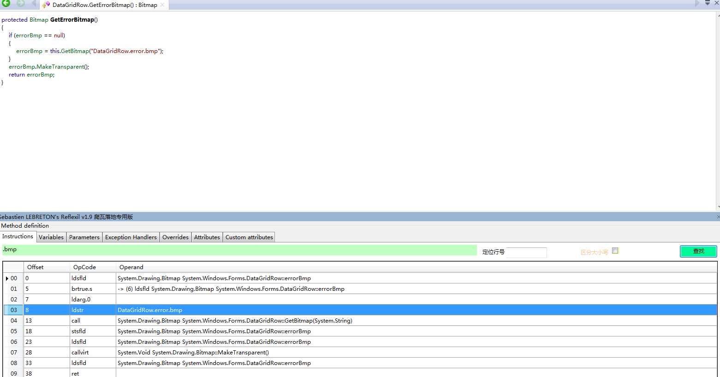Click Reflexil v1.9 panel title bar
Viewport: 720px width, 377px height.
360,217
